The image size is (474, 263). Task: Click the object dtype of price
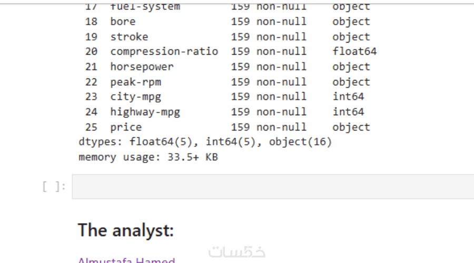(x=351, y=127)
